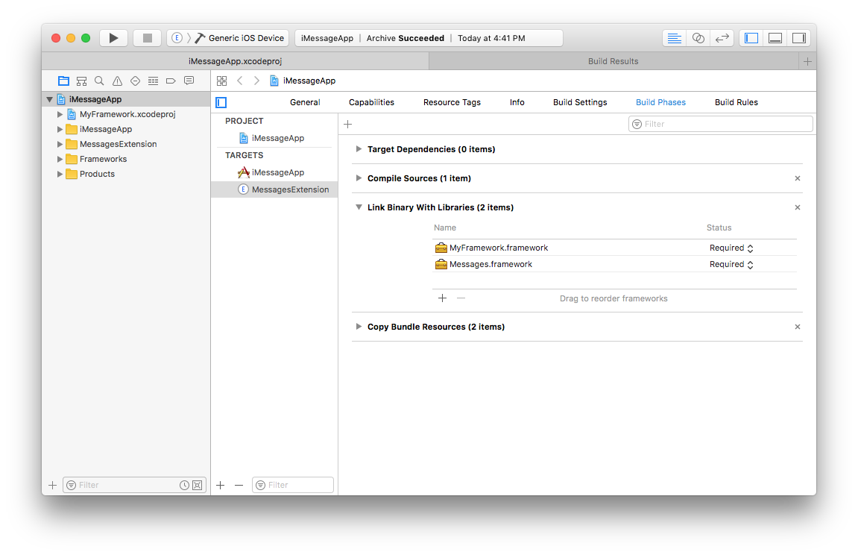Open the MyFramework.framework Required status dropdown
Screen dimensions: 858x555
(731, 248)
